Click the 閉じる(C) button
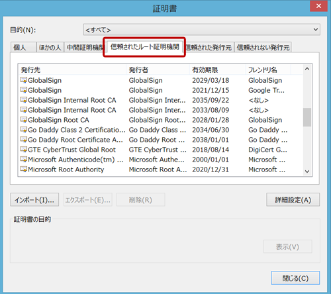Screen dimensions: 331x294 pyautogui.click(x=295, y=278)
